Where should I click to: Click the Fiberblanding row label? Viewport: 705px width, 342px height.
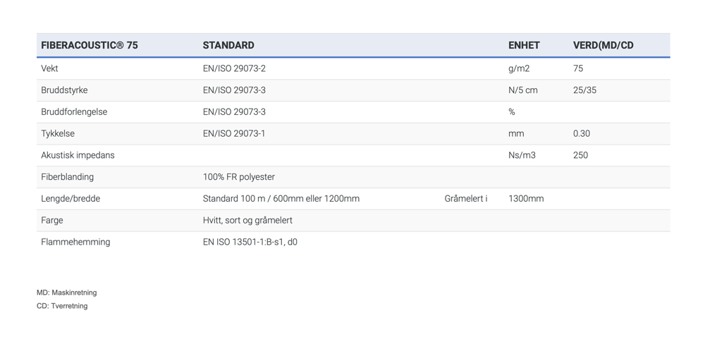(x=68, y=177)
